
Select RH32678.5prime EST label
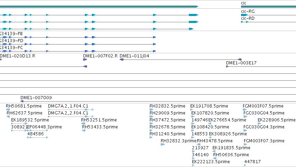click(167, 127)
